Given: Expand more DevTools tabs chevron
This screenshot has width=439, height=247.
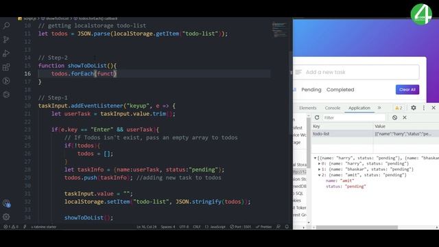Looking at the screenshot, I should point(379,108).
